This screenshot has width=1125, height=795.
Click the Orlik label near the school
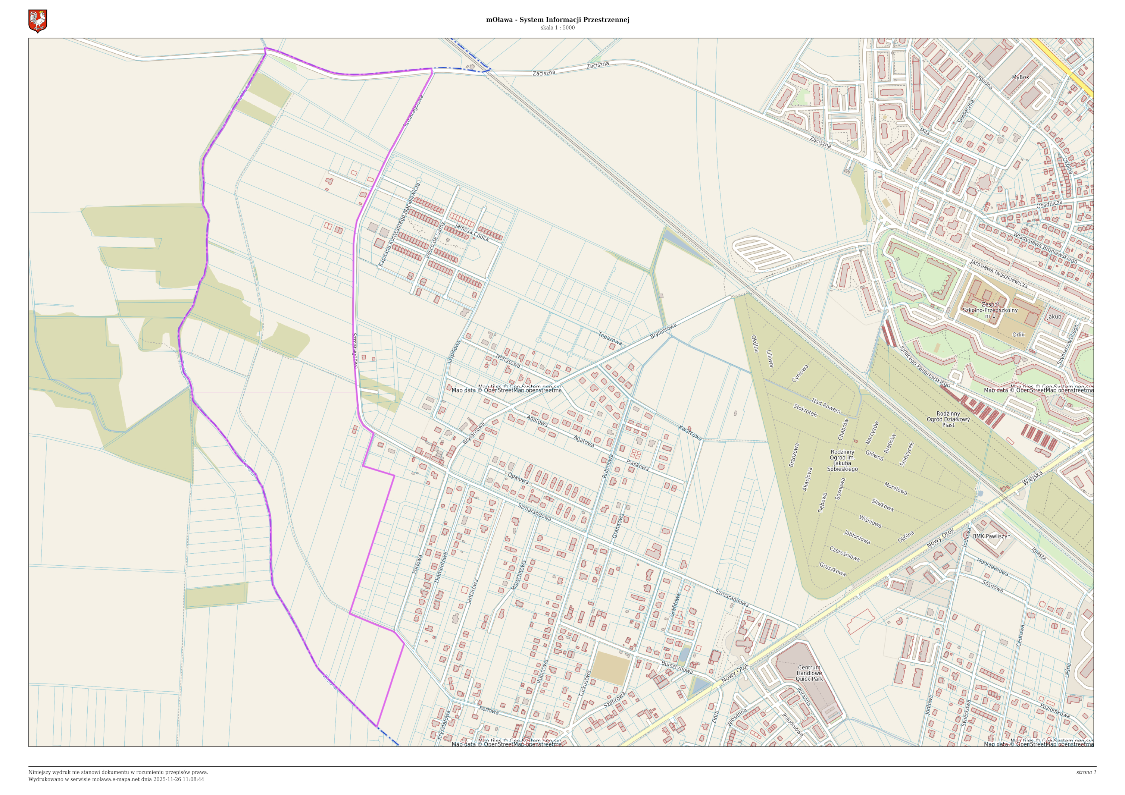click(1018, 334)
